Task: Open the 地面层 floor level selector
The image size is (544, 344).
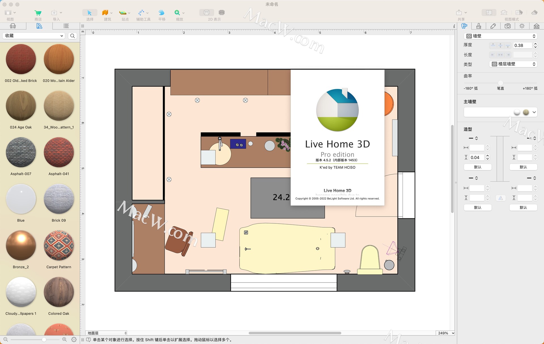Action: coord(107,333)
